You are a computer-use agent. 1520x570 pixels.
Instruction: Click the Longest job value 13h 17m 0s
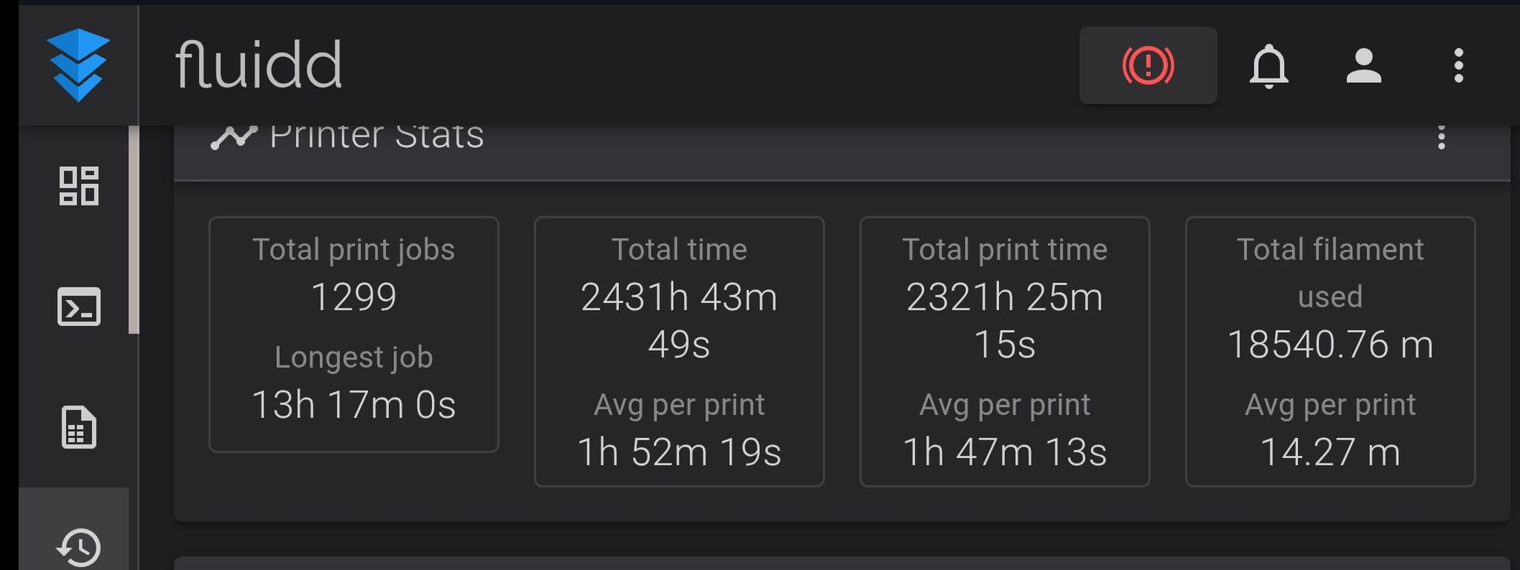click(x=353, y=405)
